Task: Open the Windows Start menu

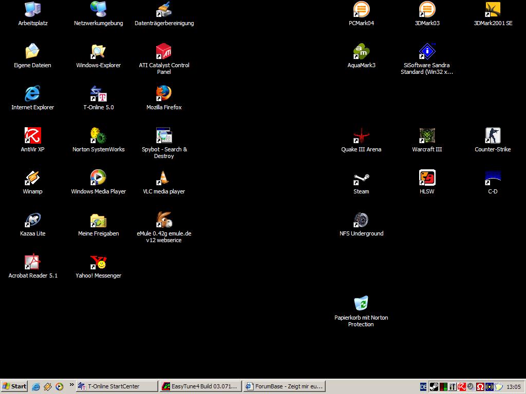Action: 14,386
